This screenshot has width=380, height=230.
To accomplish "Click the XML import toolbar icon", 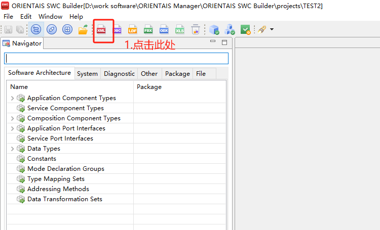I will click(101, 30).
